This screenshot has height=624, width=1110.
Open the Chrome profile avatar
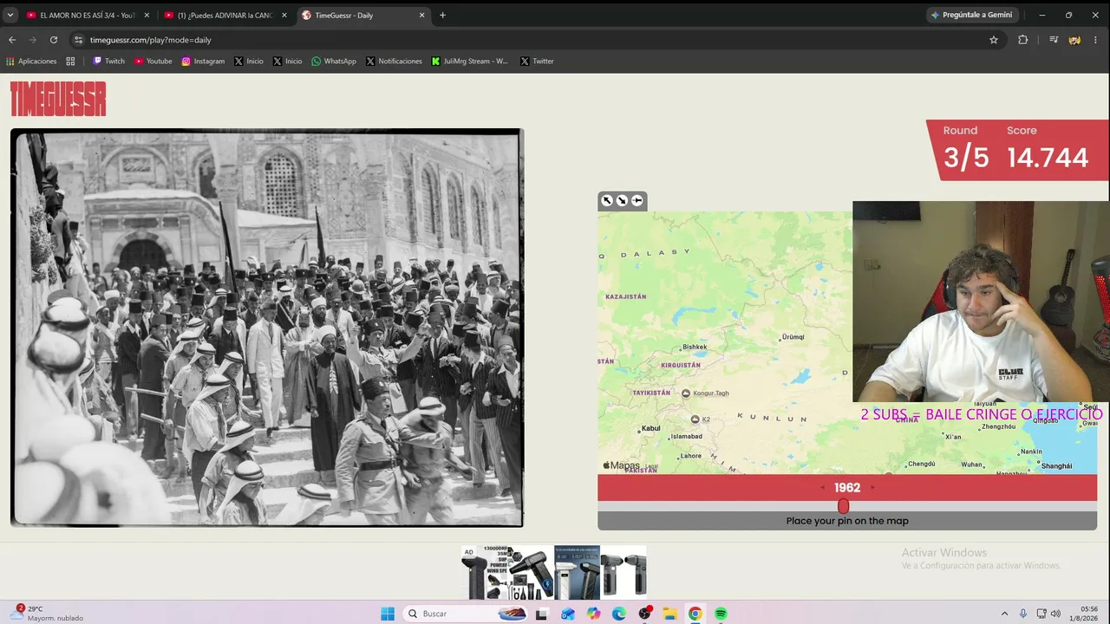[x=1074, y=40]
